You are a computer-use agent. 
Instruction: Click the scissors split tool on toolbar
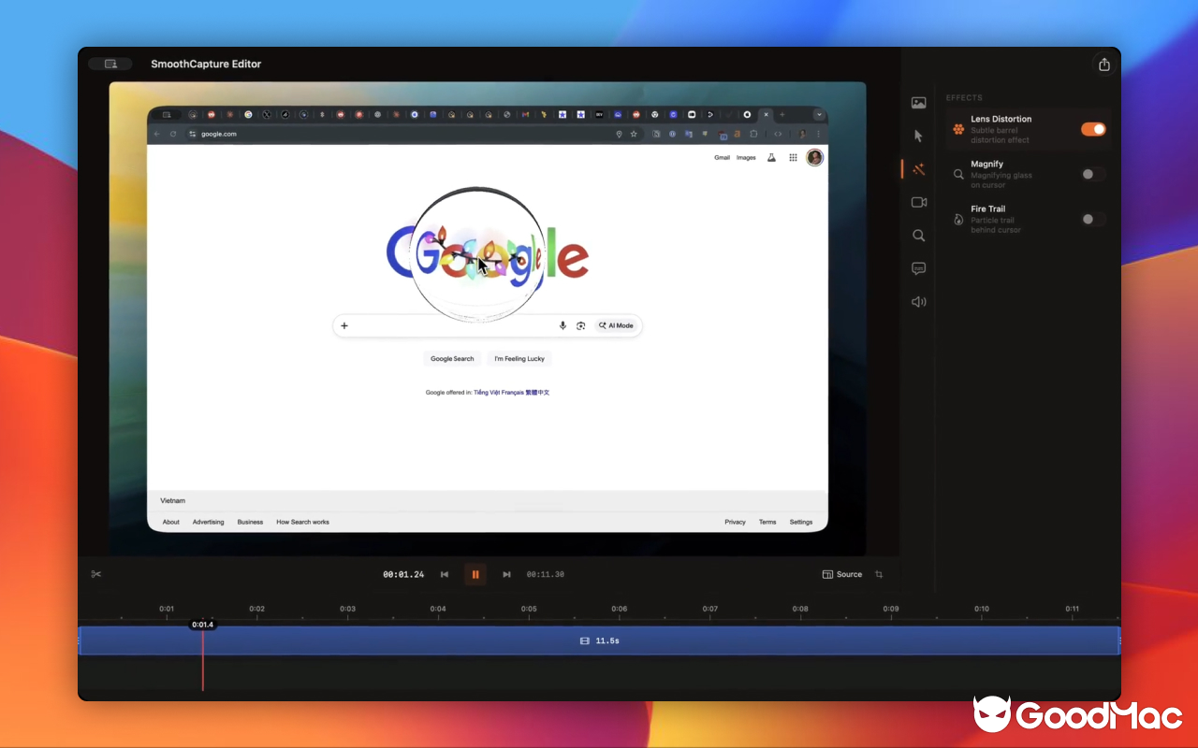pos(96,573)
